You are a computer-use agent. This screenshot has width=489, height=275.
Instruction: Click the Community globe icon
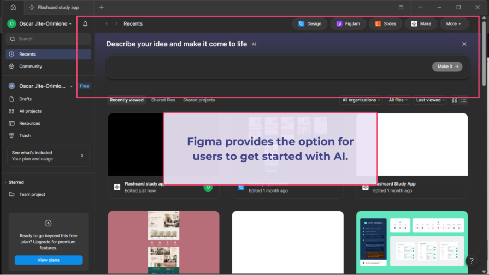pyautogui.click(x=11, y=67)
